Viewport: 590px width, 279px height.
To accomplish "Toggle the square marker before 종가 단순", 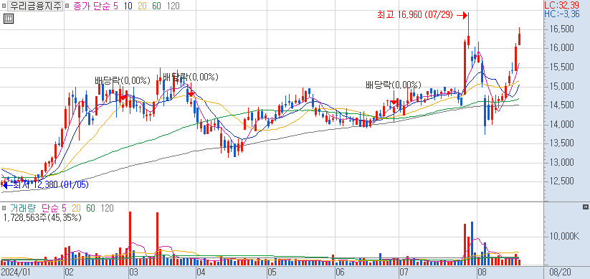I will click(x=67, y=6).
